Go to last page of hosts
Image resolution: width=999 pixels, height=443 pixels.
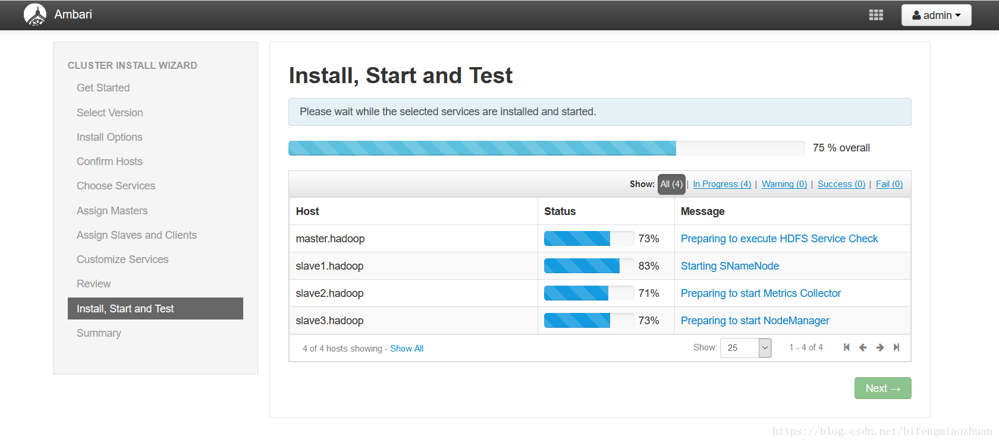[x=897, y=347]
